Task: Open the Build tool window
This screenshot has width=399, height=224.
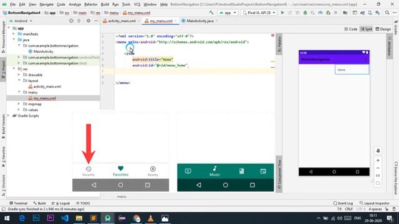Action: tap(39, 203)
